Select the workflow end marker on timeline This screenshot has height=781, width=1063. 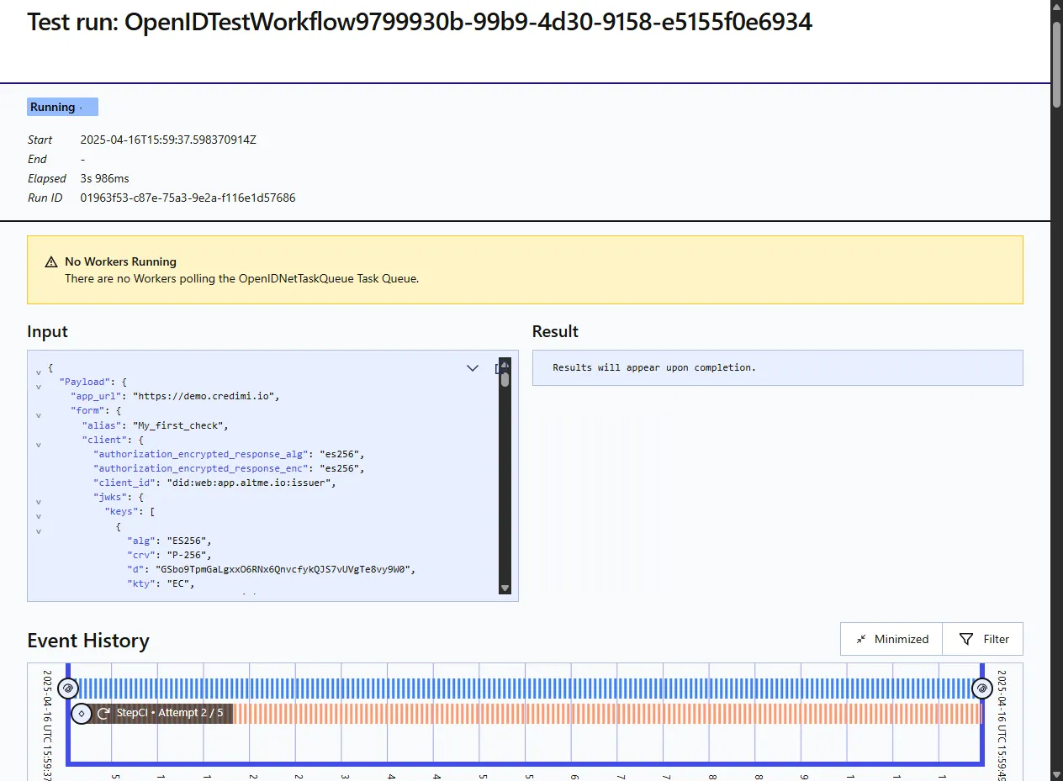981,689
